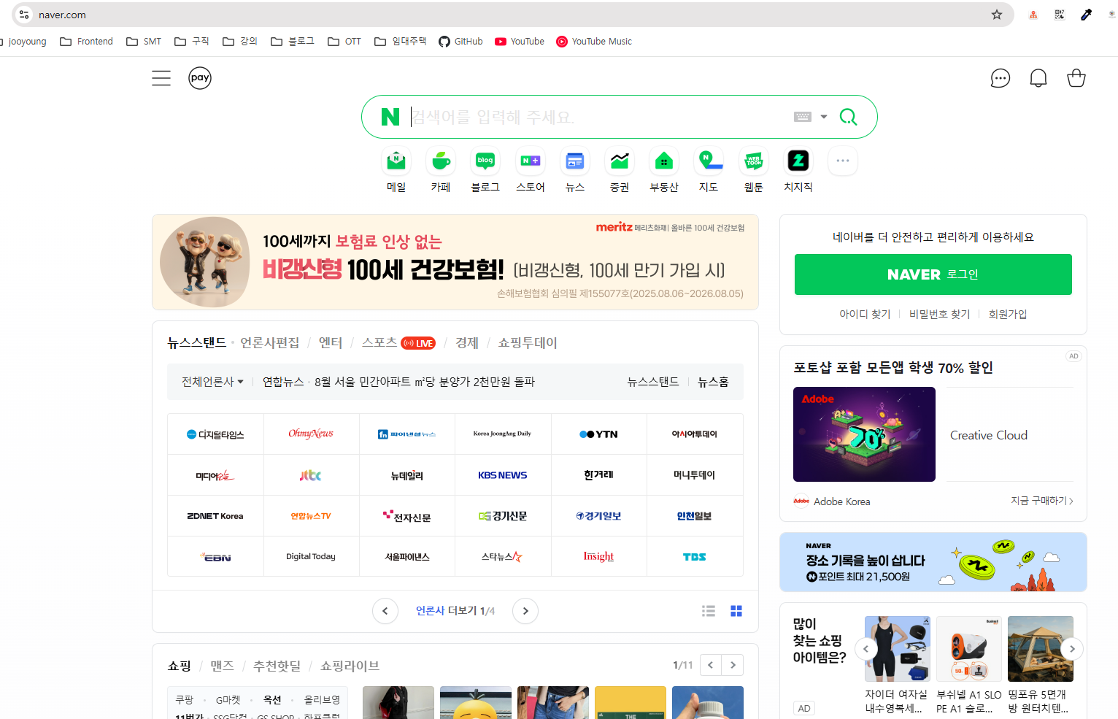Open shopping cart icon
Image resolution: width=1118 pixels, height=719 pixels.
(x=1076, y=78)
